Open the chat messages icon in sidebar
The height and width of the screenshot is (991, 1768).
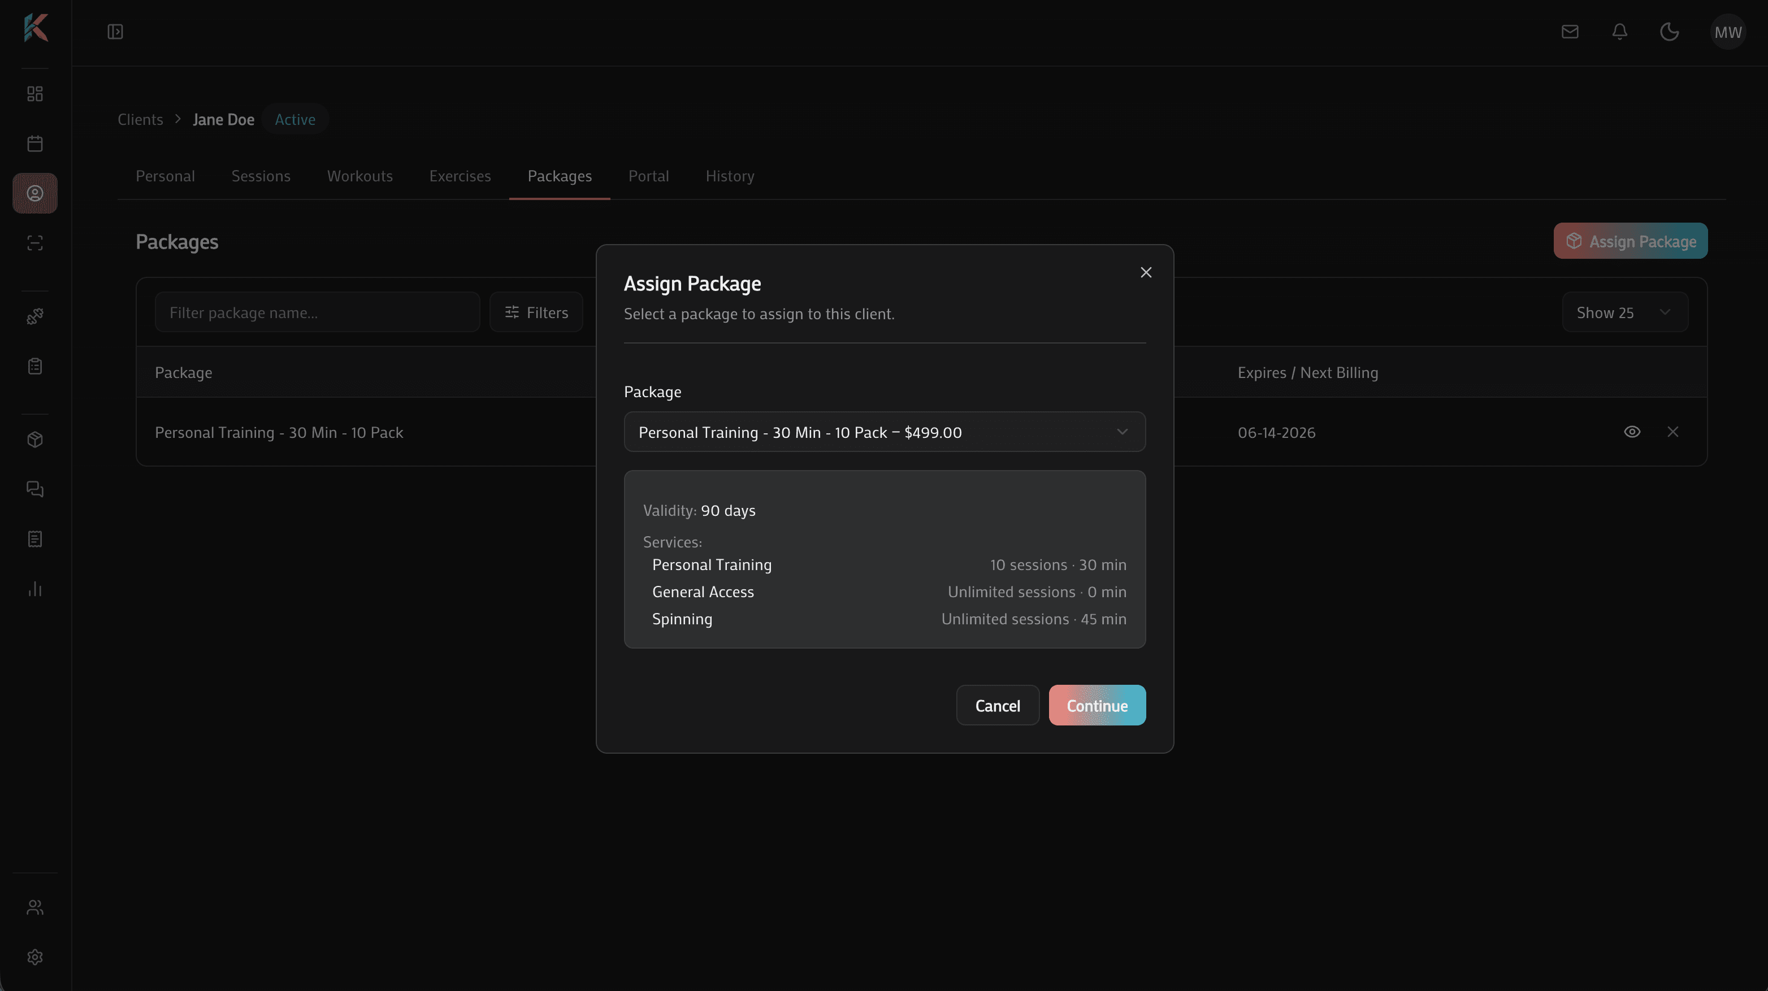[35, 489]
